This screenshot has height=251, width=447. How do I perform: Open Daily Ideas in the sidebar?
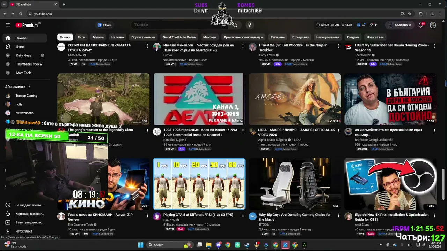pos(25,55)
